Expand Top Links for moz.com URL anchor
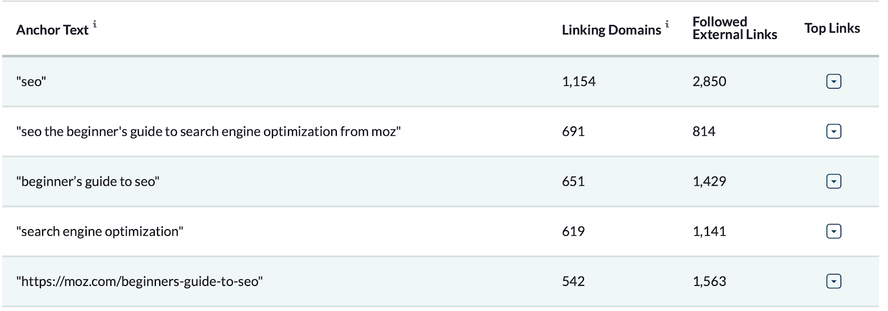Viewport: 888px width, 311px height. (x=834, y=281)
